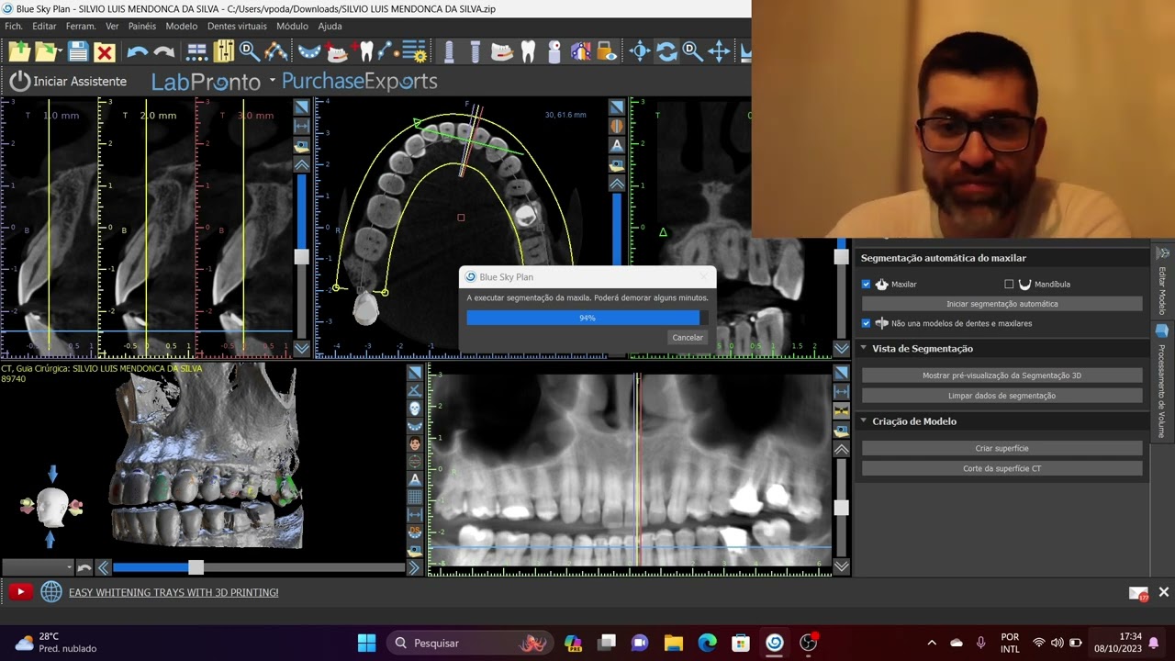
Task: Click Iniciar Assistente power button
Action: pyautogui.click(x=68, y=81)
